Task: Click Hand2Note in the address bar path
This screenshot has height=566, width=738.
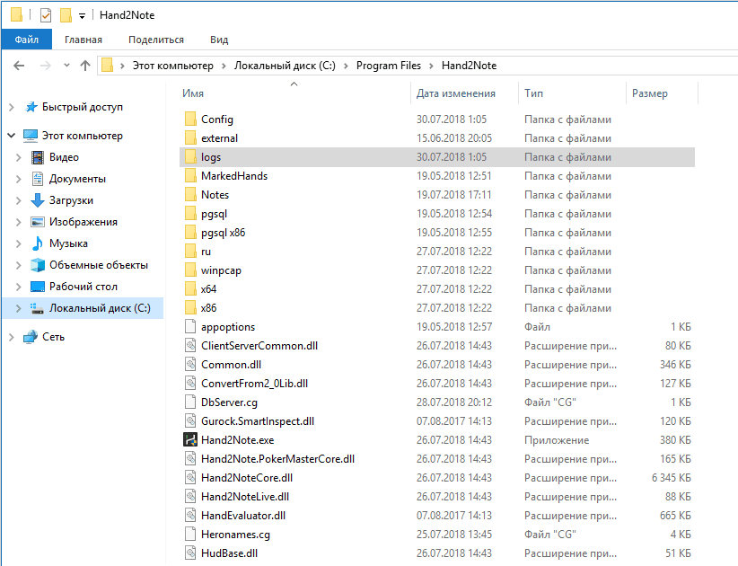Action: tap(469, 66)
